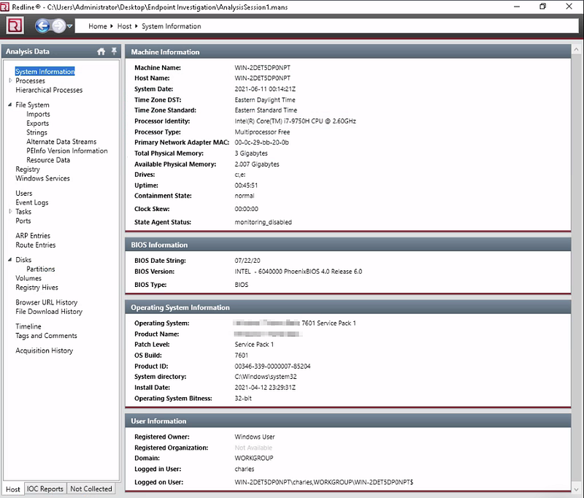This screenshot has height=498, width=584.
Task: Open Timeline view
Action: pyautogui.click(x=28, y=326)
